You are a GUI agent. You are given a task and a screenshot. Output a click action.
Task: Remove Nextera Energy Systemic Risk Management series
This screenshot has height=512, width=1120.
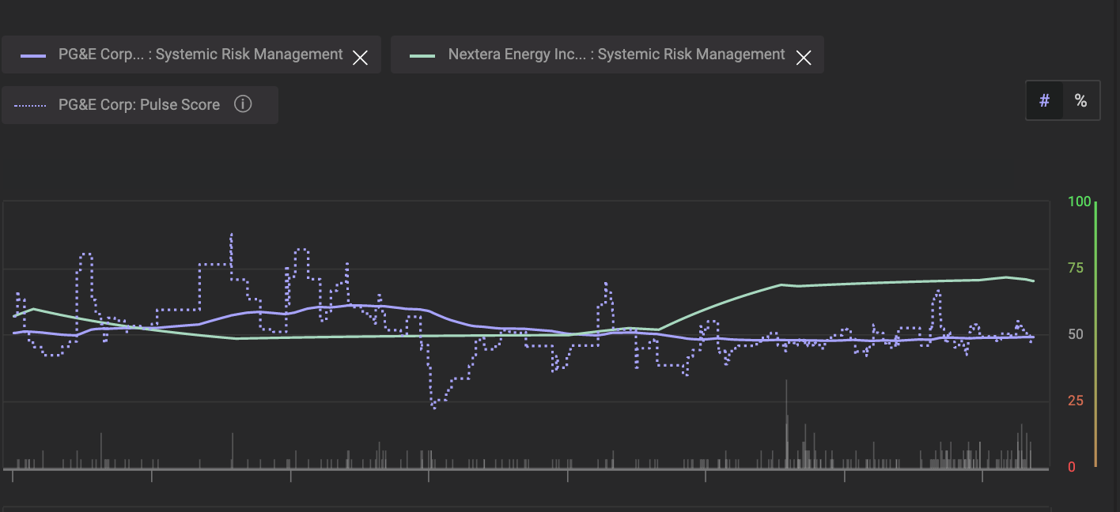point(804,57)
